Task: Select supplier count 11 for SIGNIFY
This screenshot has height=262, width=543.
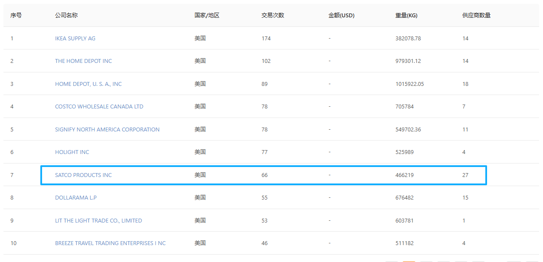Action: tap(465, 129)
